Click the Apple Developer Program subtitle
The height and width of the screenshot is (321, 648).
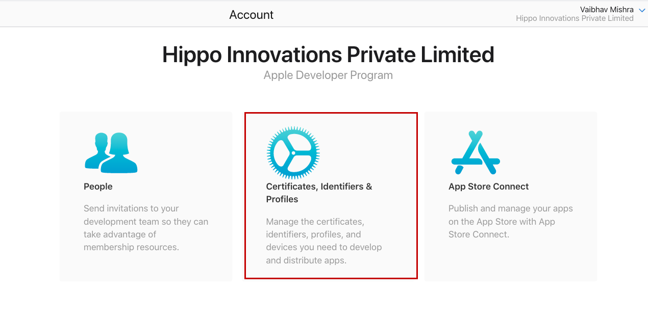pos(328,75)
